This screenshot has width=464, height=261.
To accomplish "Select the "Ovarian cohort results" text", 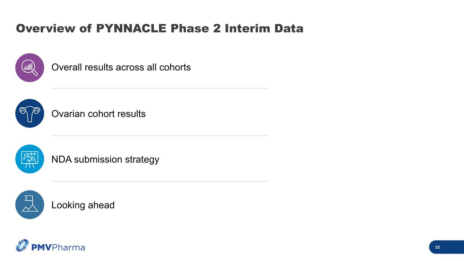I will [x=99, y=114].
